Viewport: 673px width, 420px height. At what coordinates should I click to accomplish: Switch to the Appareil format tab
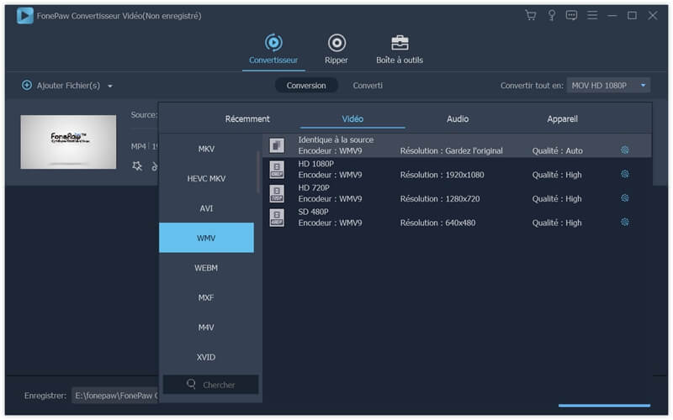click(562, 118)
